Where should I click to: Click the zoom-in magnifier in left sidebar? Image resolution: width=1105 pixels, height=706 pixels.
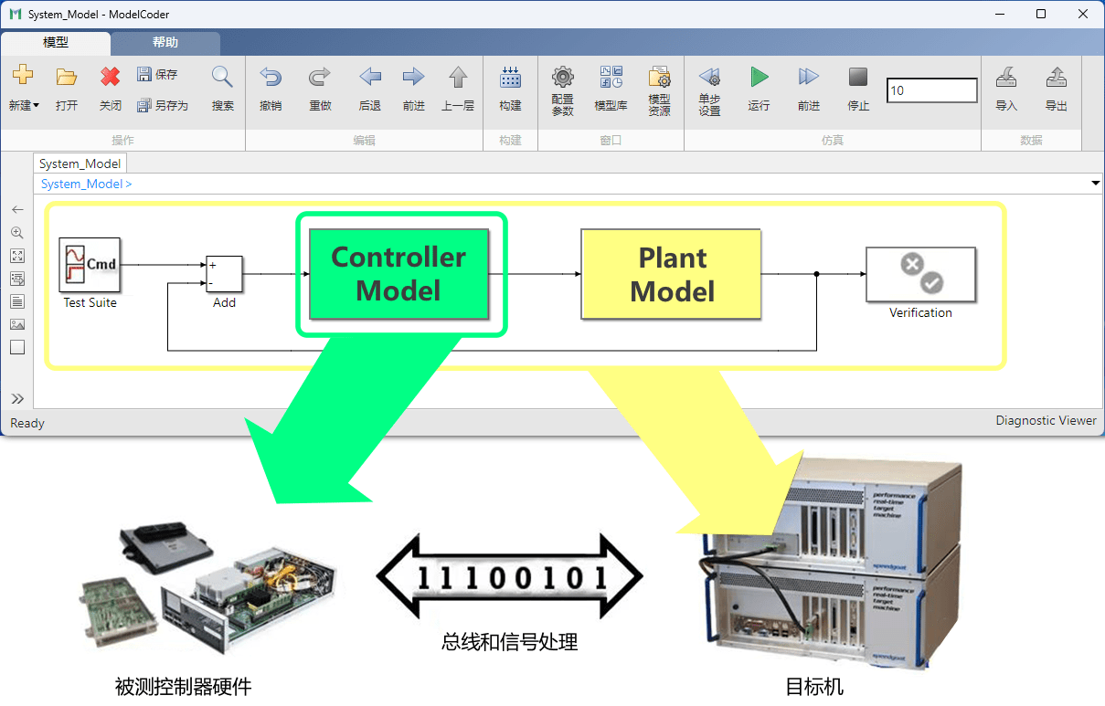17,233
